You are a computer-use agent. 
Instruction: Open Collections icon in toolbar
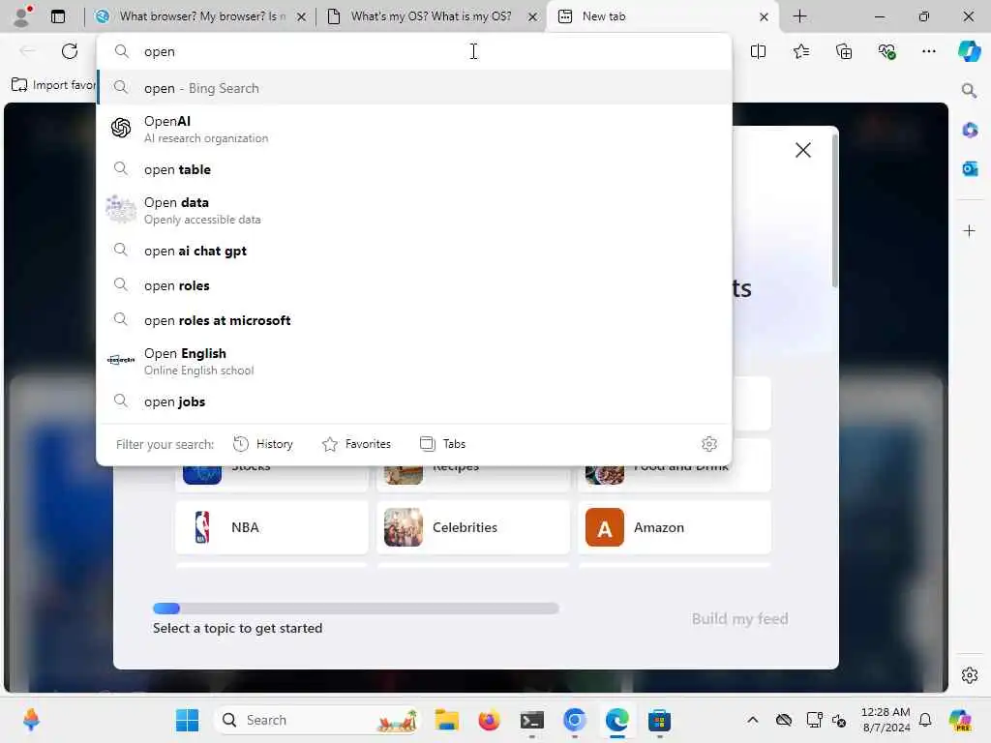point(844,51)
